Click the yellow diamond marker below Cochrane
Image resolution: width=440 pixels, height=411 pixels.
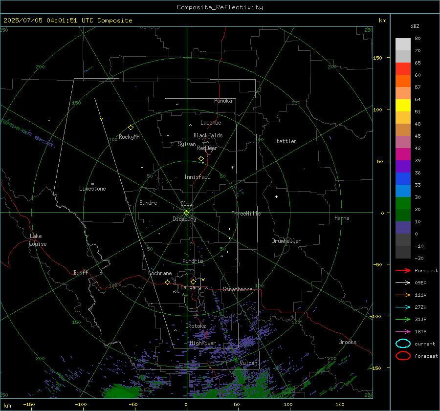(167, 282)
